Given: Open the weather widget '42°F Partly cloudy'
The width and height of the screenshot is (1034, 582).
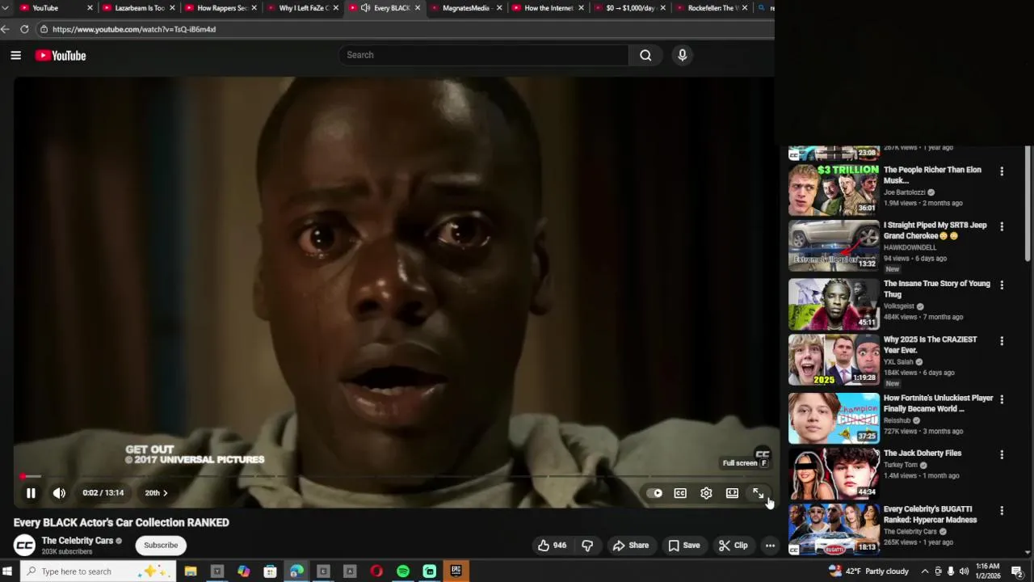Looking at the screenshot, I should click(x=869, y=571).
